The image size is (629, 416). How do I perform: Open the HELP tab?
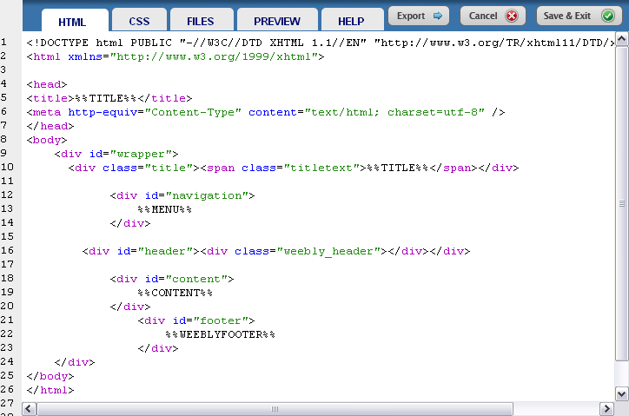[x=351, y=21]
